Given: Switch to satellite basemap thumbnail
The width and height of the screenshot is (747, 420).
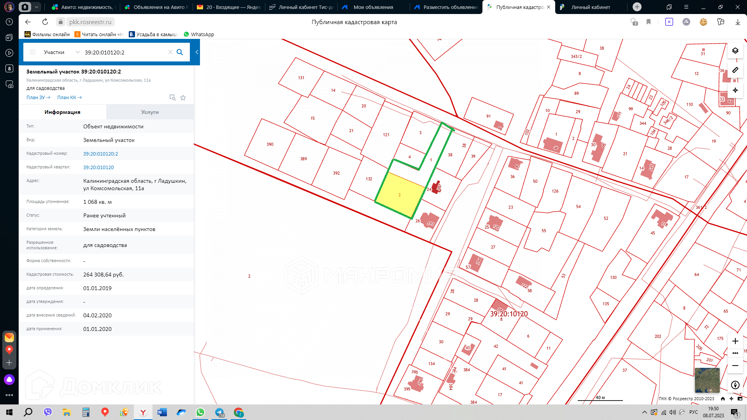Looking at the screenshot, I should 707,380.
